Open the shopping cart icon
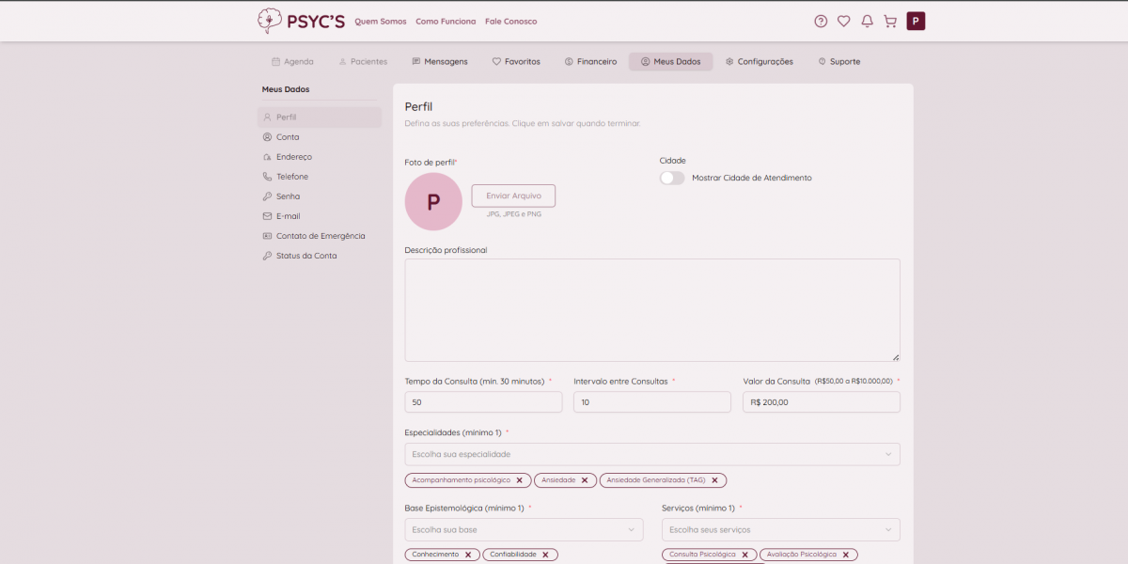This screenshot has height=564, width=1128. 889,21
